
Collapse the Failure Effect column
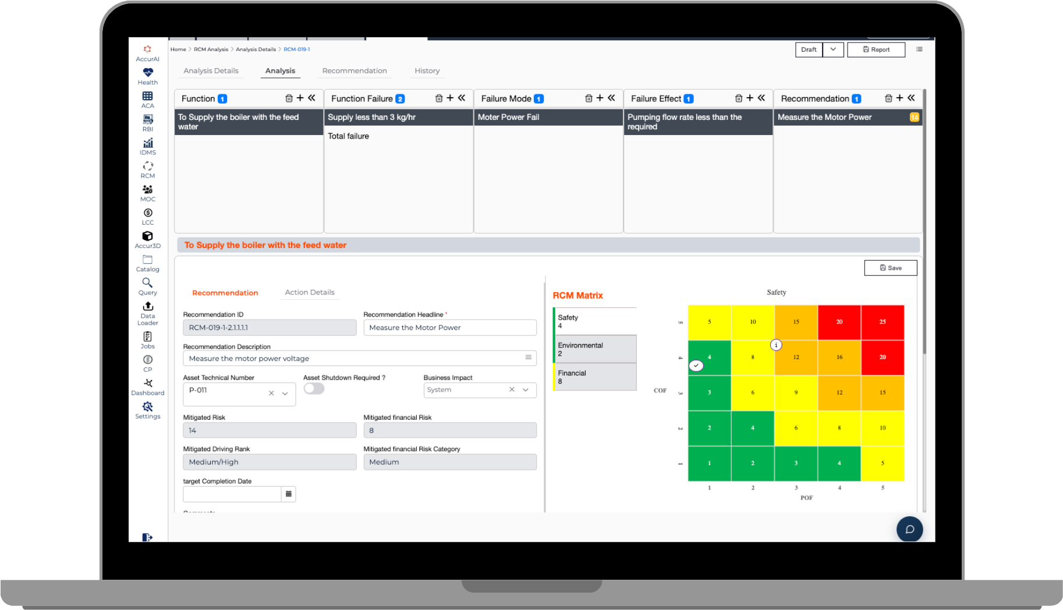tap(761, 98)
